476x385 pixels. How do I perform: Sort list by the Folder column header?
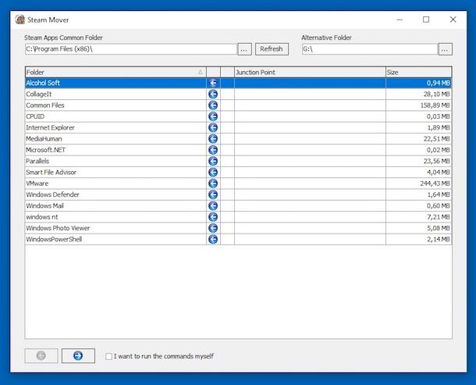click(114, 72)
